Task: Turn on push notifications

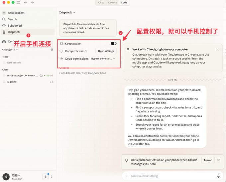Action: pyautogui.click(x=208, y=160)
